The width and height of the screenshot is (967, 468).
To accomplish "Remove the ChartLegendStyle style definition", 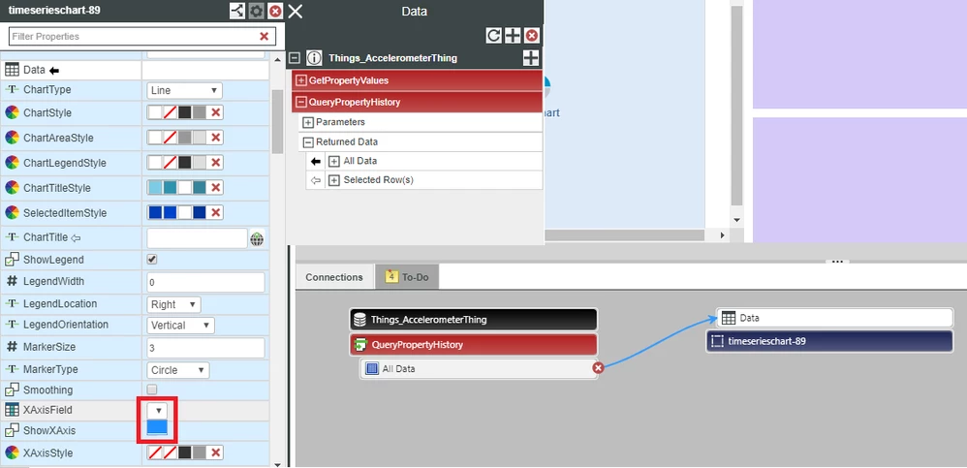I will (215, 163).
